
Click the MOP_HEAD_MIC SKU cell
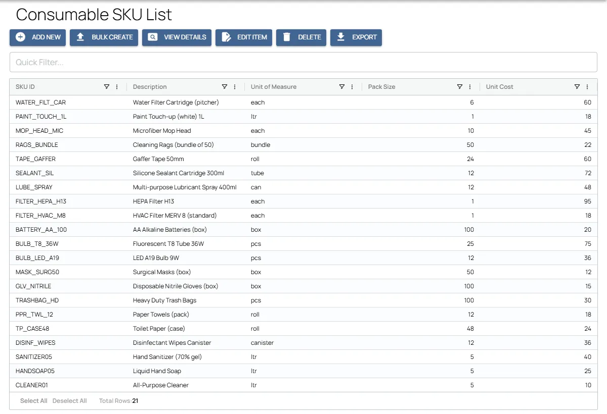click(x=68, y=131)
